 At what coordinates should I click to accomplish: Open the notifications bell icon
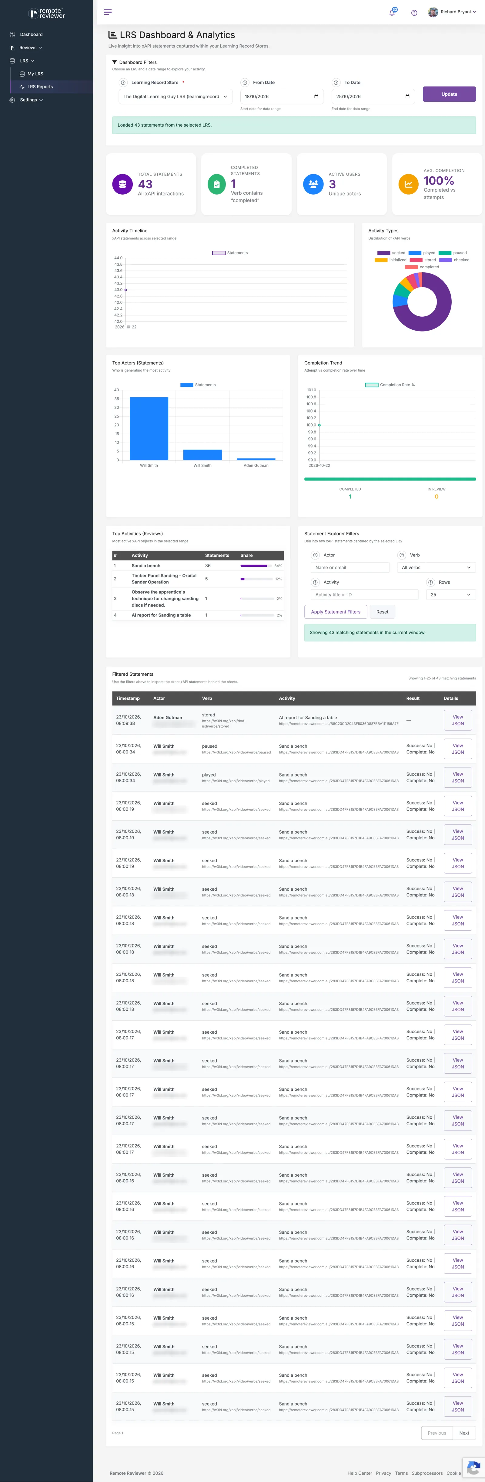coord(393,12)
